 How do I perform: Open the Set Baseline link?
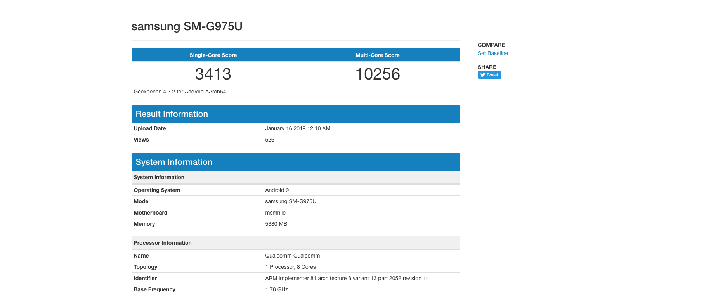pos(492,53)
